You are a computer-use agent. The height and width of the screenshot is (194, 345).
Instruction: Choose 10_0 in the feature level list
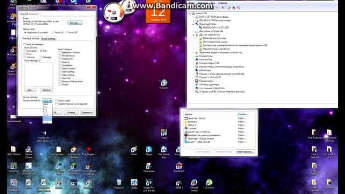point(47,114)
